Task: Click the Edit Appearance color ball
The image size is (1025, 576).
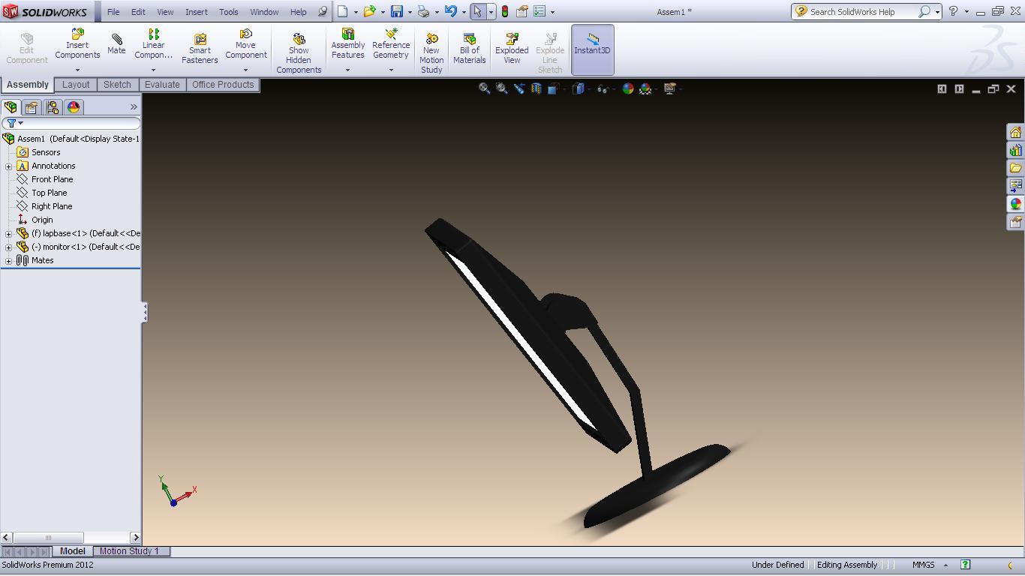Action: [628, 88]
